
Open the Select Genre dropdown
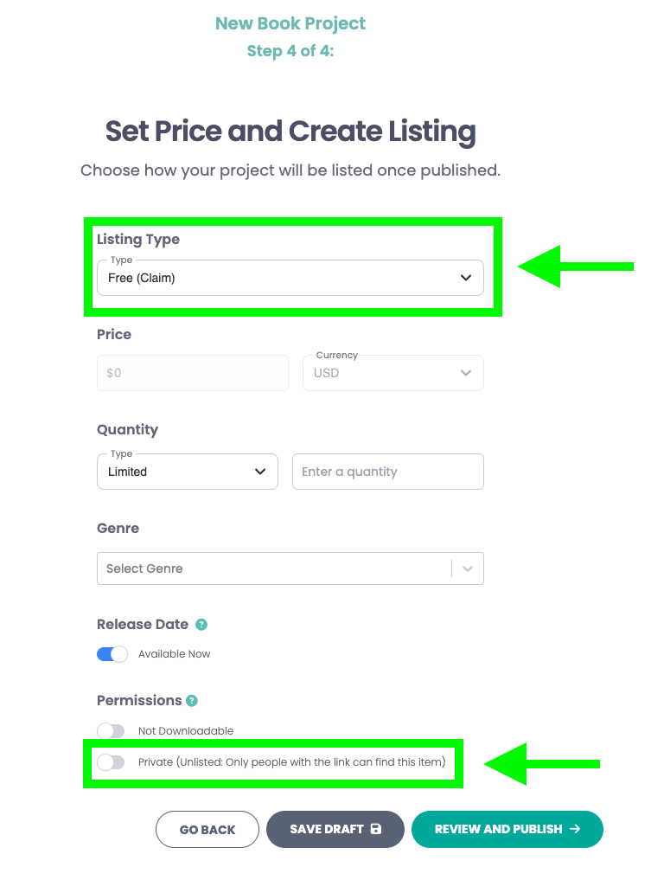(x=290, y=568)
